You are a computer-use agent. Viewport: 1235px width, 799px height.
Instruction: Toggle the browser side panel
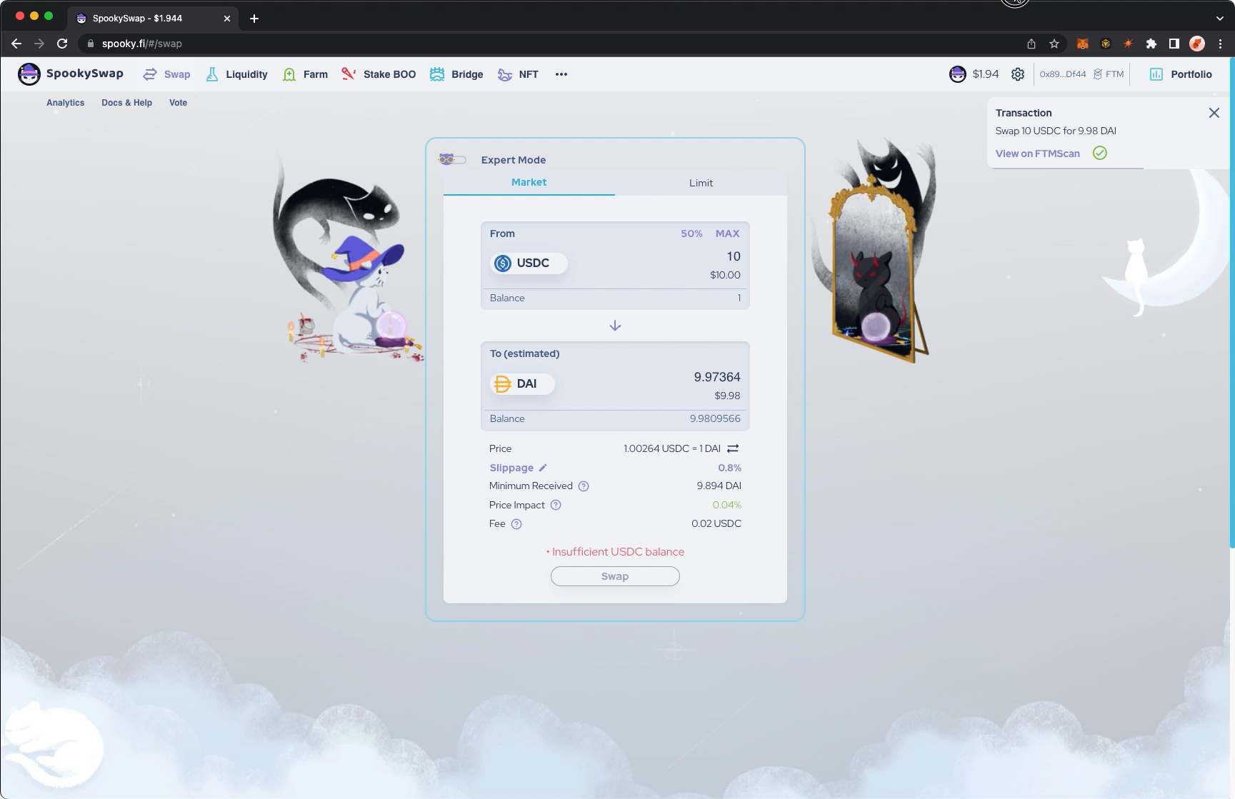point(1174,44)
